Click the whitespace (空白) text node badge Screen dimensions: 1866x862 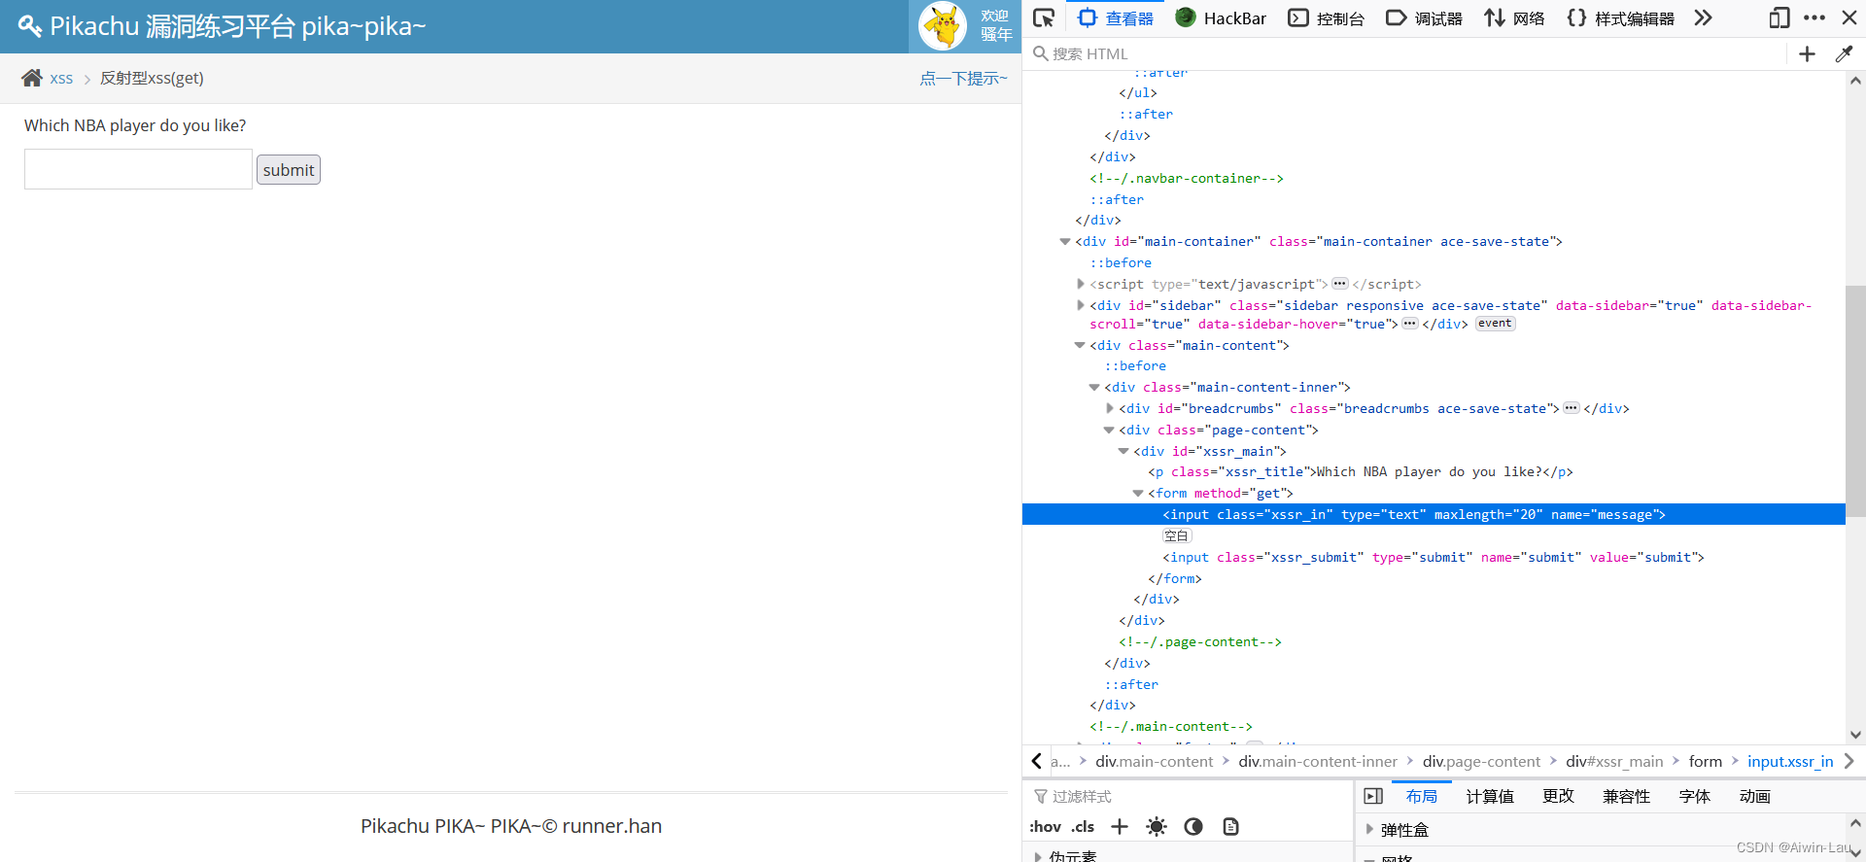coord(1177,536)
